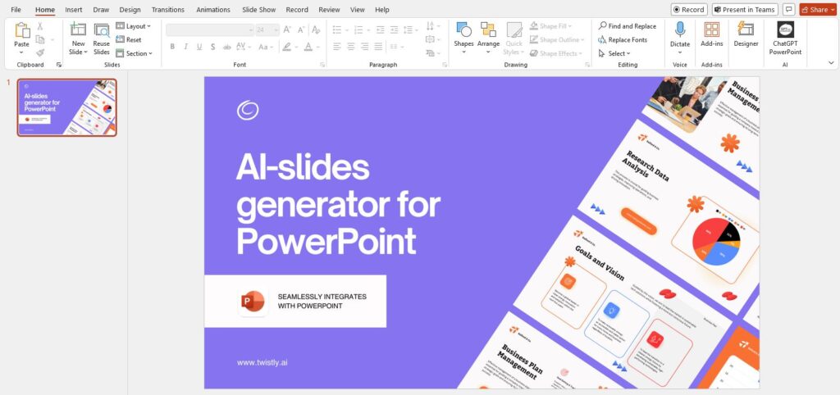This screenshot has width=840, height=395.
Task: Toggle bold formatting
Action: point(172,47)
